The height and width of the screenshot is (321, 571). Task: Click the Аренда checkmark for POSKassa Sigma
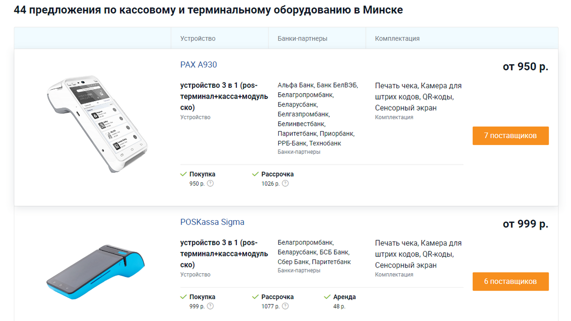[327, 296]
